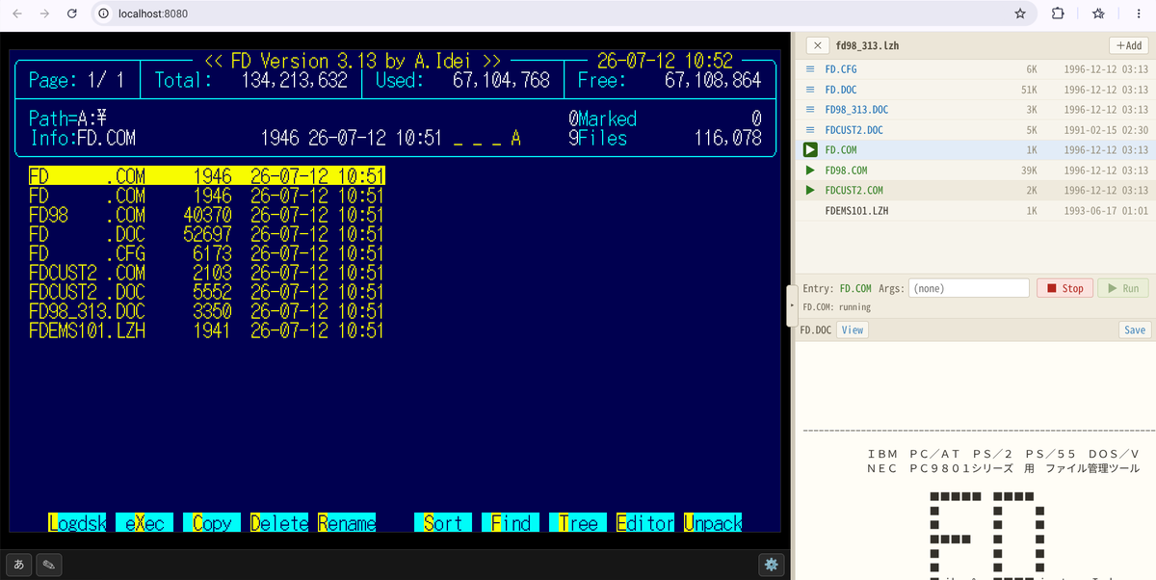
Task: Click the play icon beside FDCUST2.COM
Action: point(809,191)
